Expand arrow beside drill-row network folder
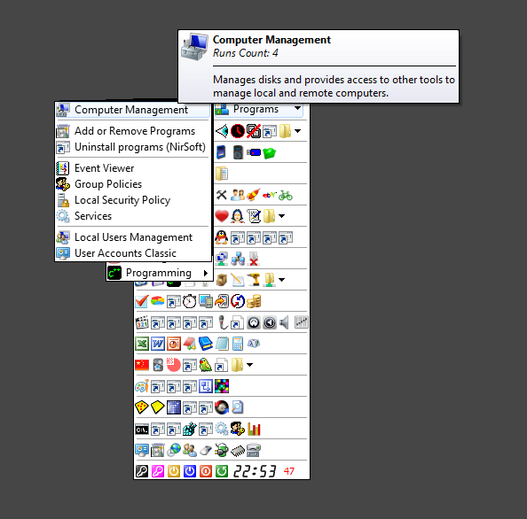 coord(281,280)
